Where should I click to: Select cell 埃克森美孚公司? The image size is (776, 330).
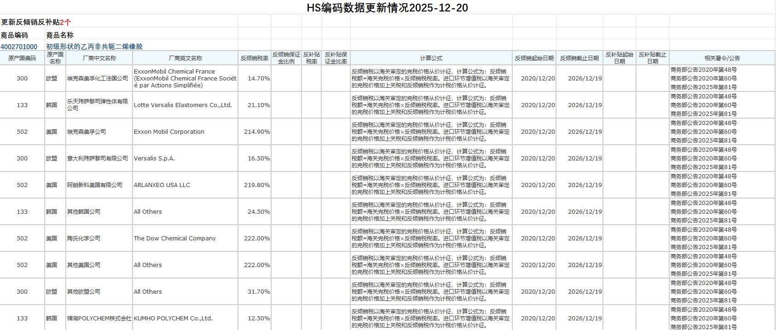point(99,132)
